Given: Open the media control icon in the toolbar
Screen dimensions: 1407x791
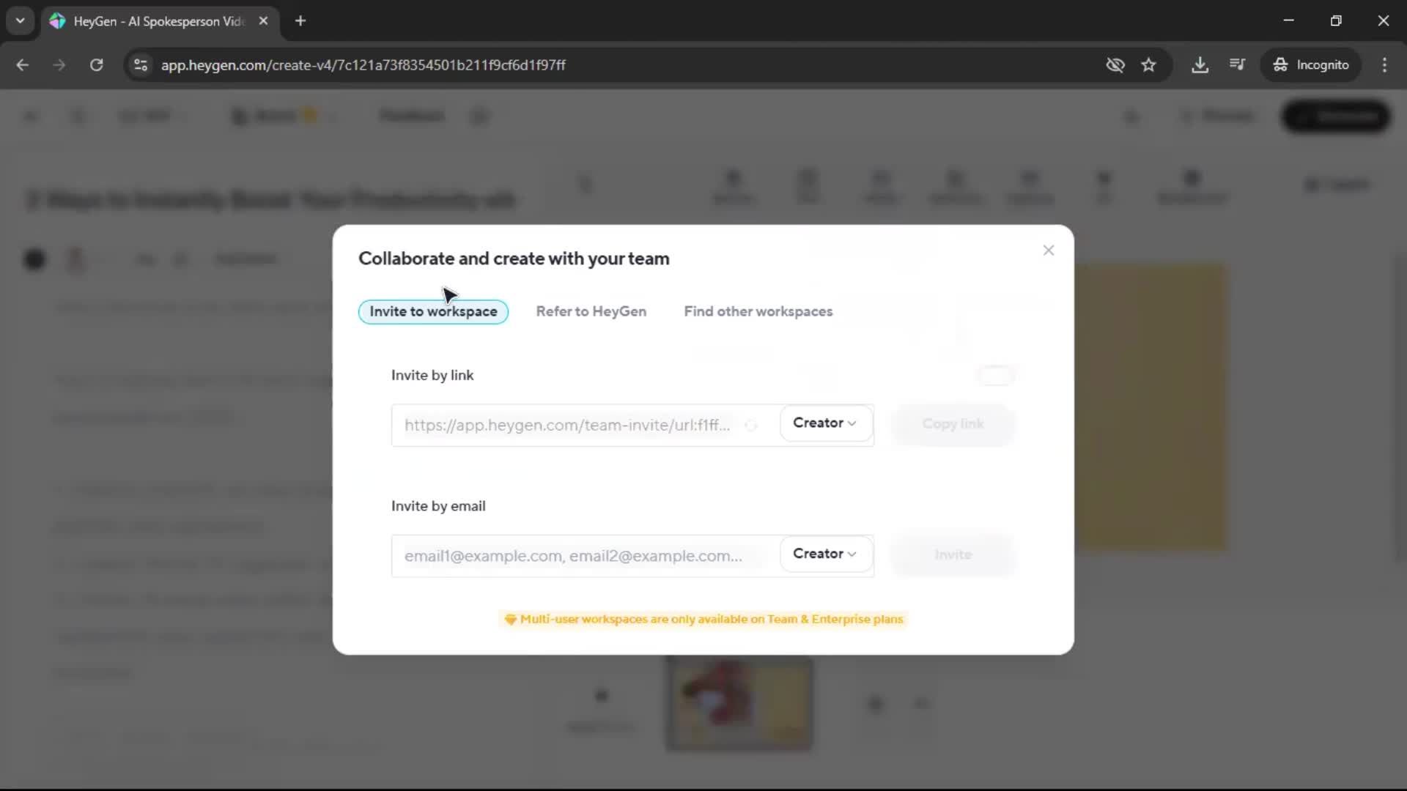Looking at the screenshot, I should pos(1237,64).
